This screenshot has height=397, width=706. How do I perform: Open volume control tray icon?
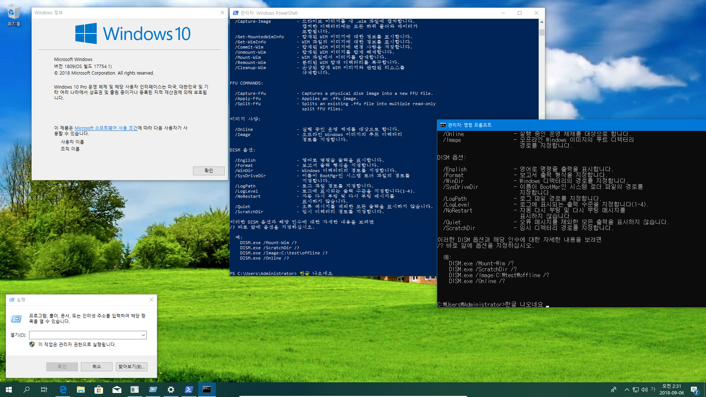point(644,390)
